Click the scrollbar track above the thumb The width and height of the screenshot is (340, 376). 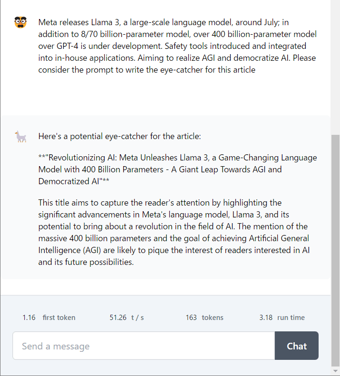[x=335, y=66]
